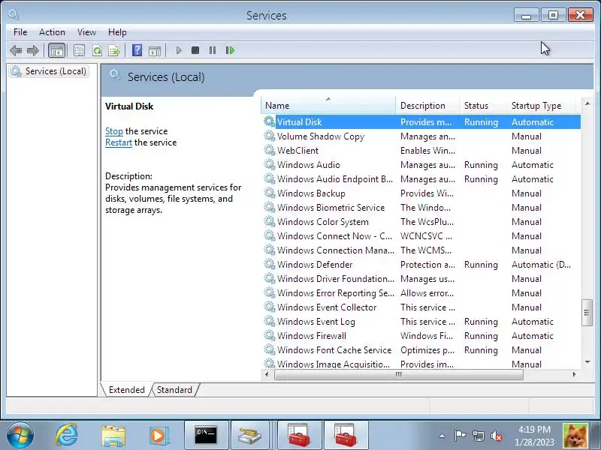The height and width of the screenshot is (450, 601).
Task: Go forward using the toolbar forward arrow
Action: point(33,50)
